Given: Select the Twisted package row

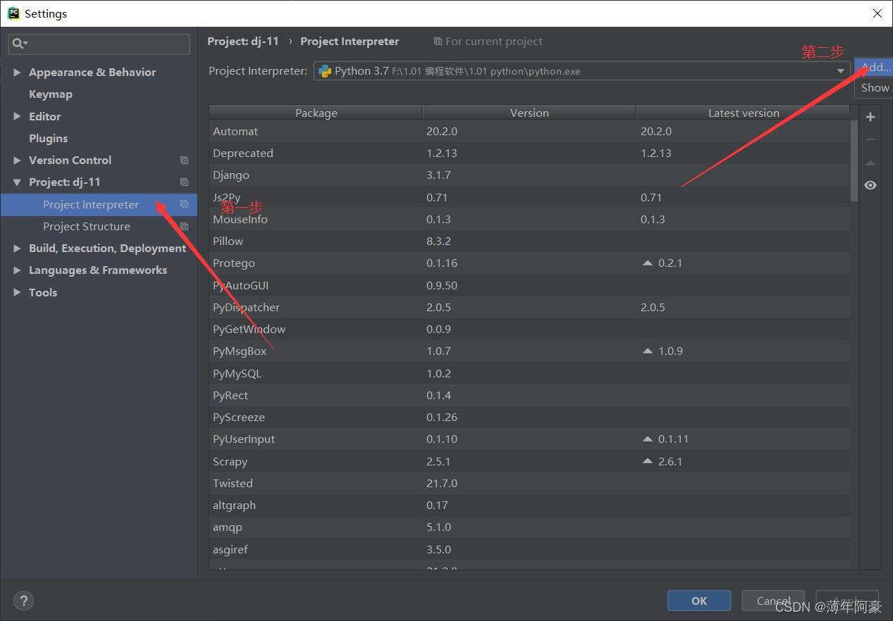Looking at the screenshot, I should point(529,484).
